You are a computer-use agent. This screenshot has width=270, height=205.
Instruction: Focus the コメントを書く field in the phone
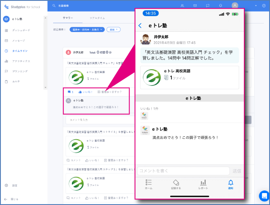[x=183, y=171]
